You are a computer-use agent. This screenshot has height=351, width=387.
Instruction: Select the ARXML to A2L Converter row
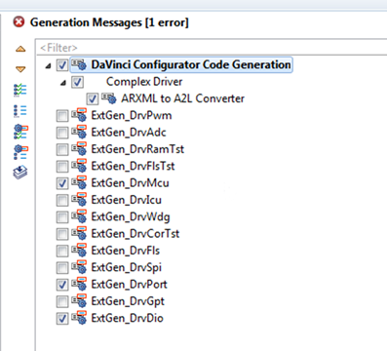(x=182, y=98)
